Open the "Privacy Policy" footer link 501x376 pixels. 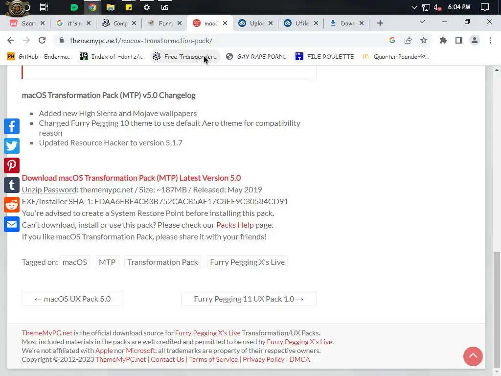(x=263, y=359)
